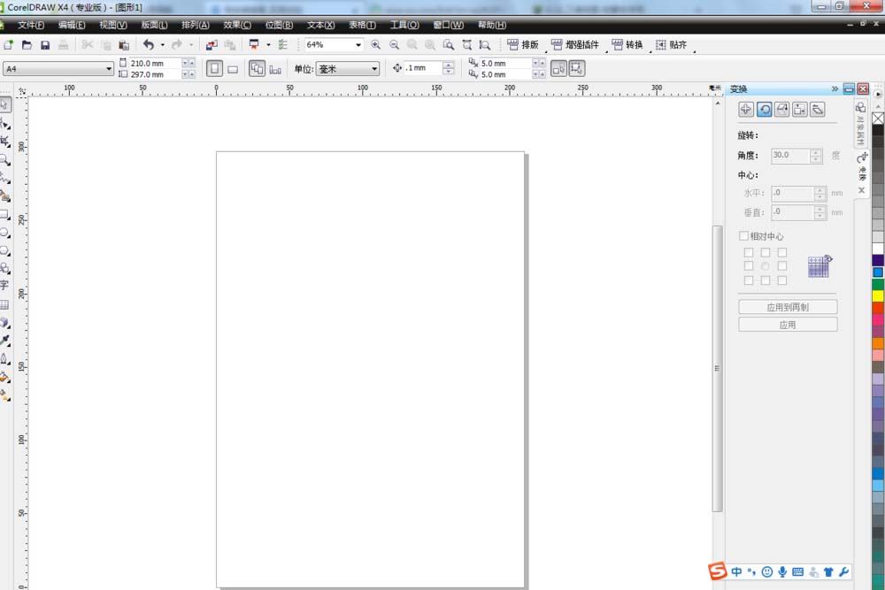This screenshot has width=885, height=590.
Task: Undo the last action with the arrow icon
Action: (149, 44)
